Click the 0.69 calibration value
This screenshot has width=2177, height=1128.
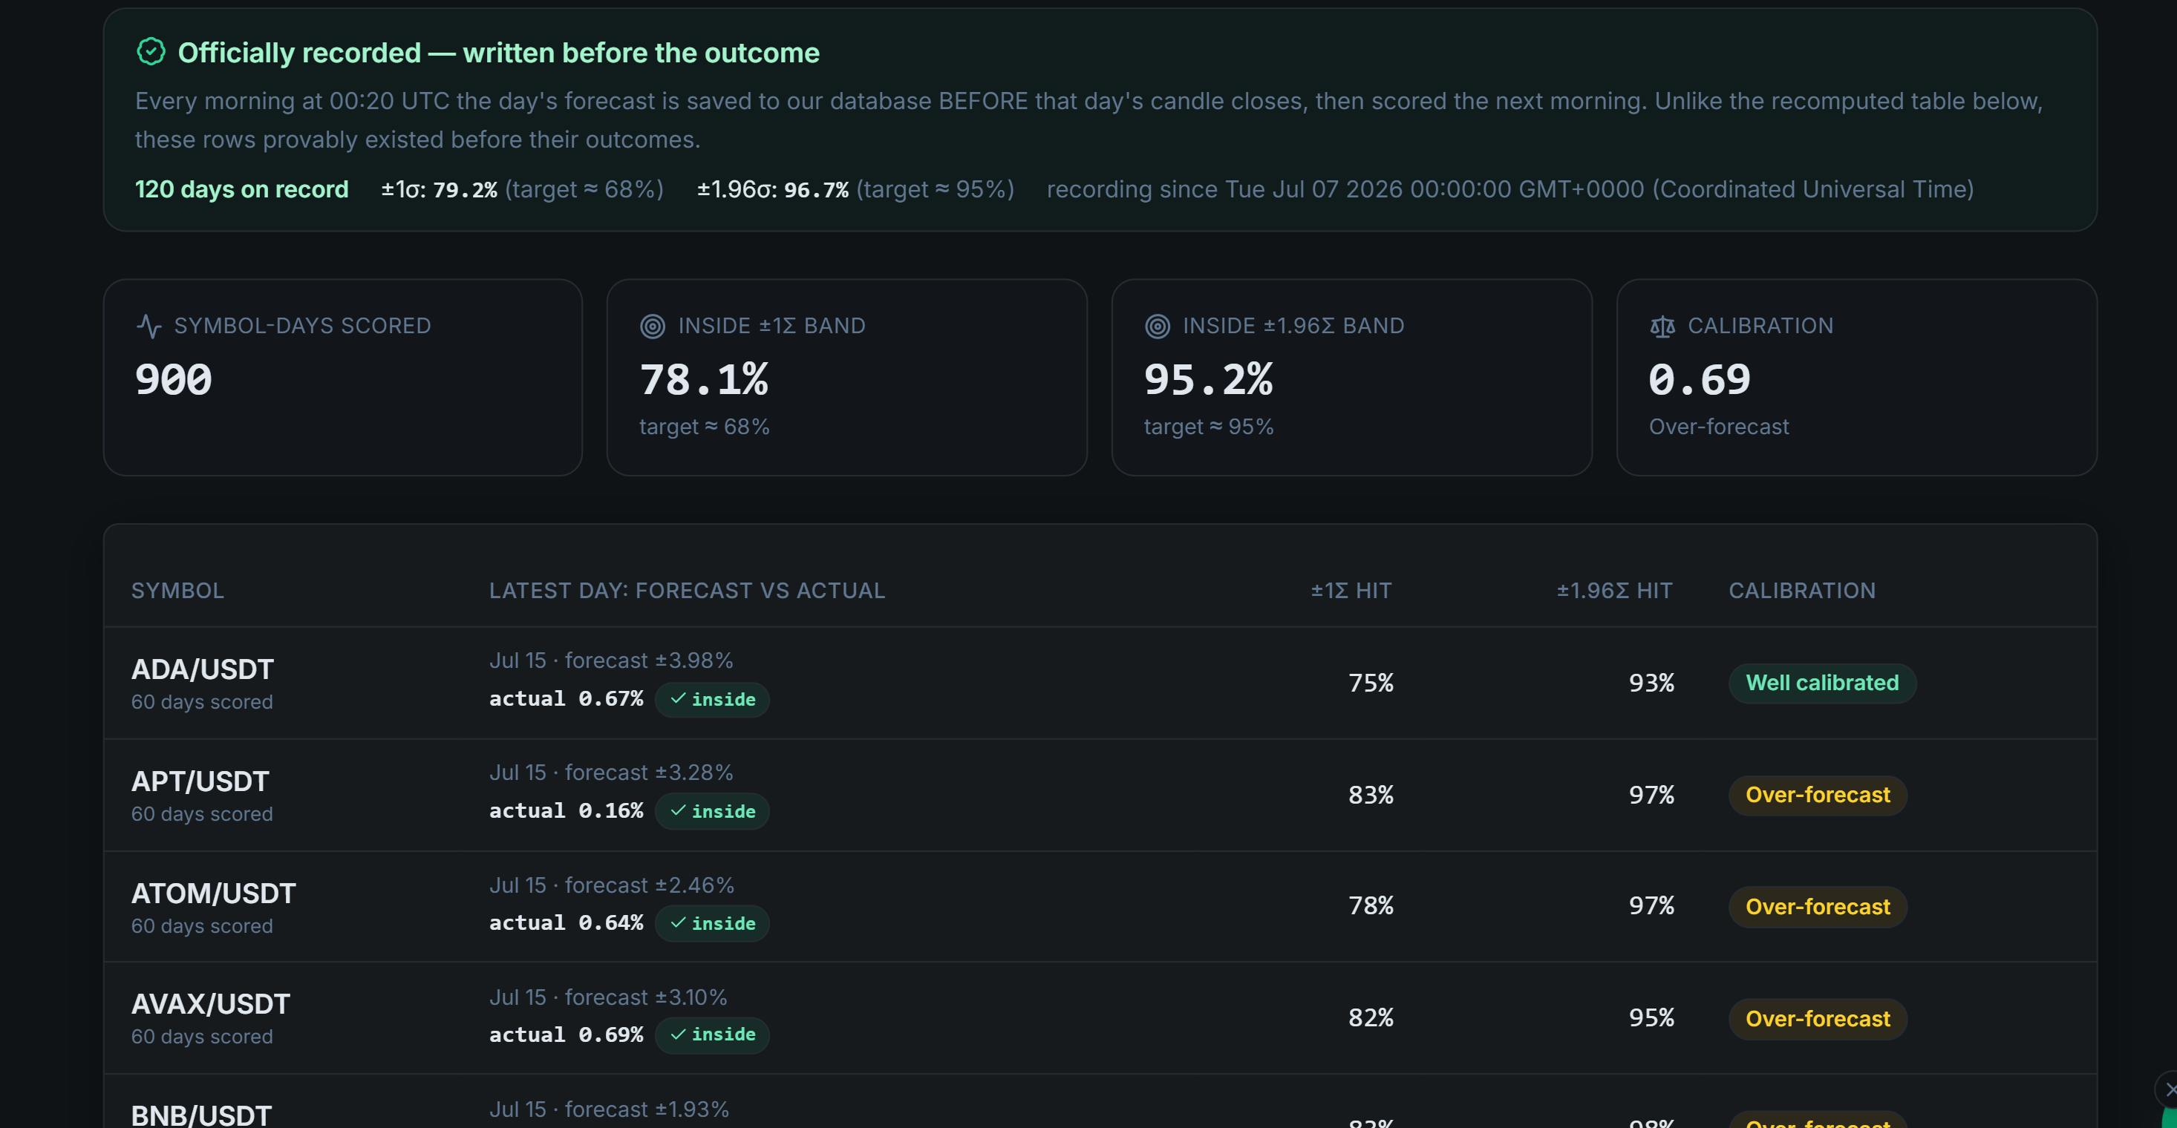[1700, 379]
